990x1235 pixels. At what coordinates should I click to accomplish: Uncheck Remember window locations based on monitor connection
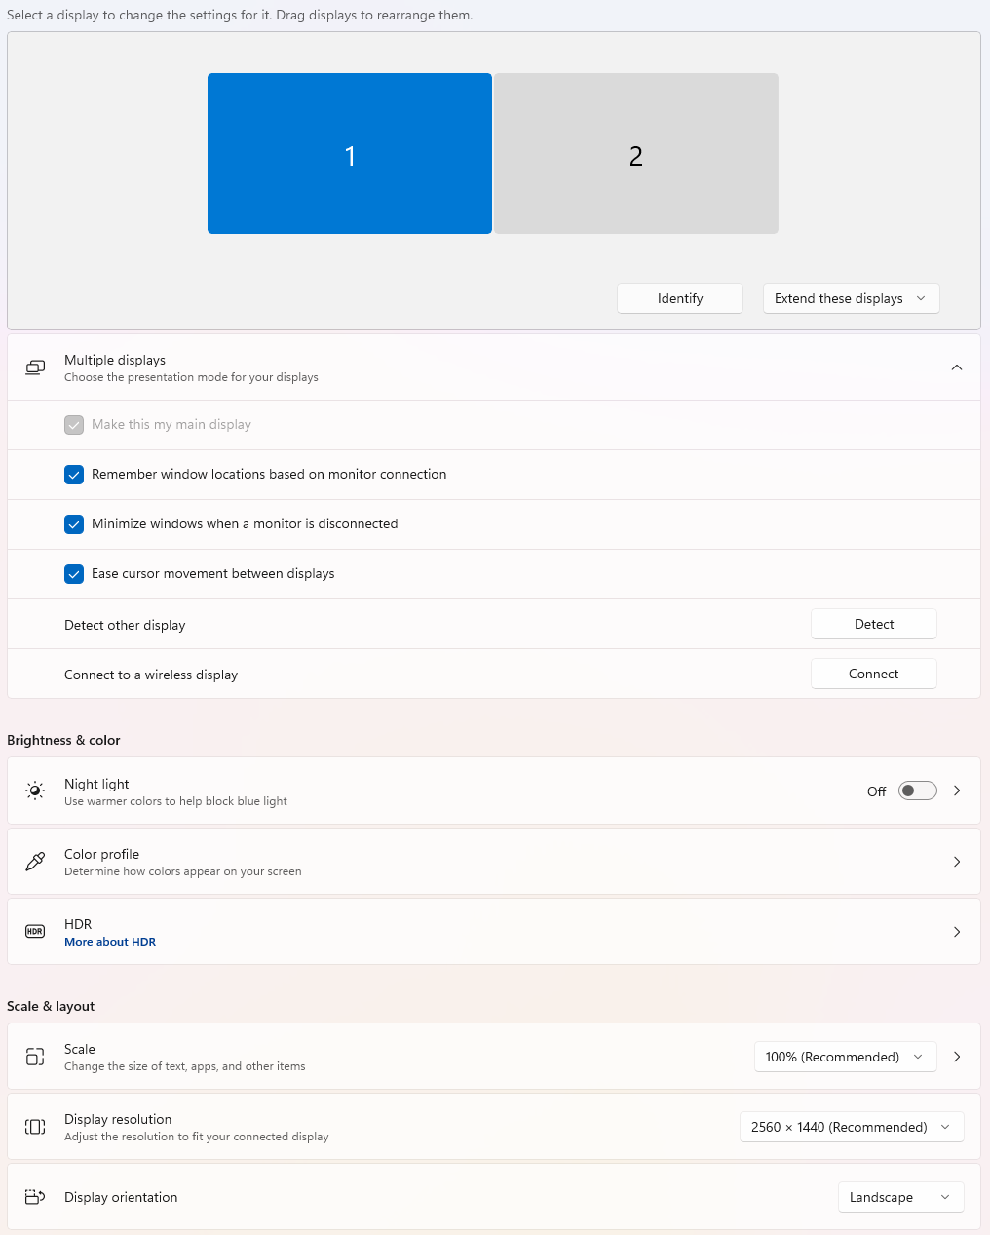click(74, 475)
